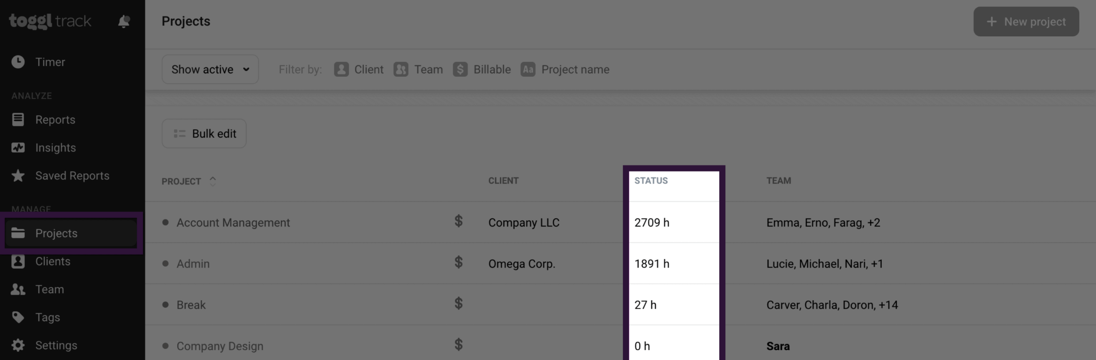Viewport: 1096px width, 360px height.
Task: Click the Project column sort arrows
Action: pyautogui.click(x=212, y=181)
